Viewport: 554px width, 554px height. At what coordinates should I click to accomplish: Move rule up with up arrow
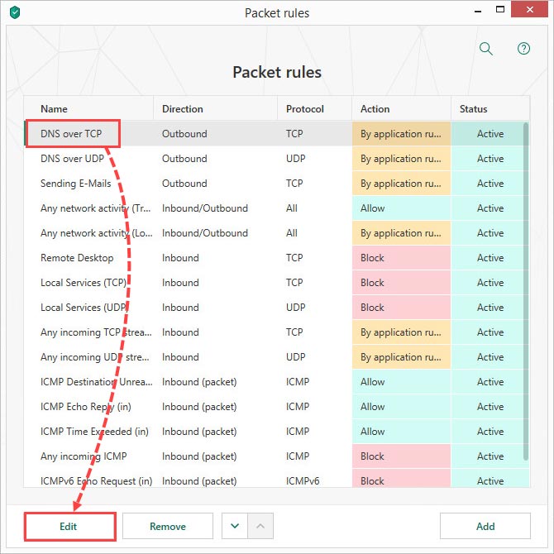(x=260, y=526)
